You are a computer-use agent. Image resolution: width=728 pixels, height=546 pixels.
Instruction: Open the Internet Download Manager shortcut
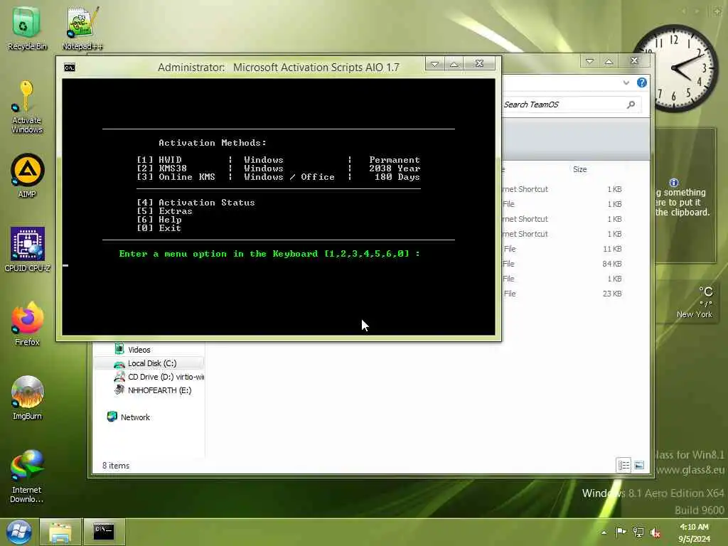(x=27, y=476)
